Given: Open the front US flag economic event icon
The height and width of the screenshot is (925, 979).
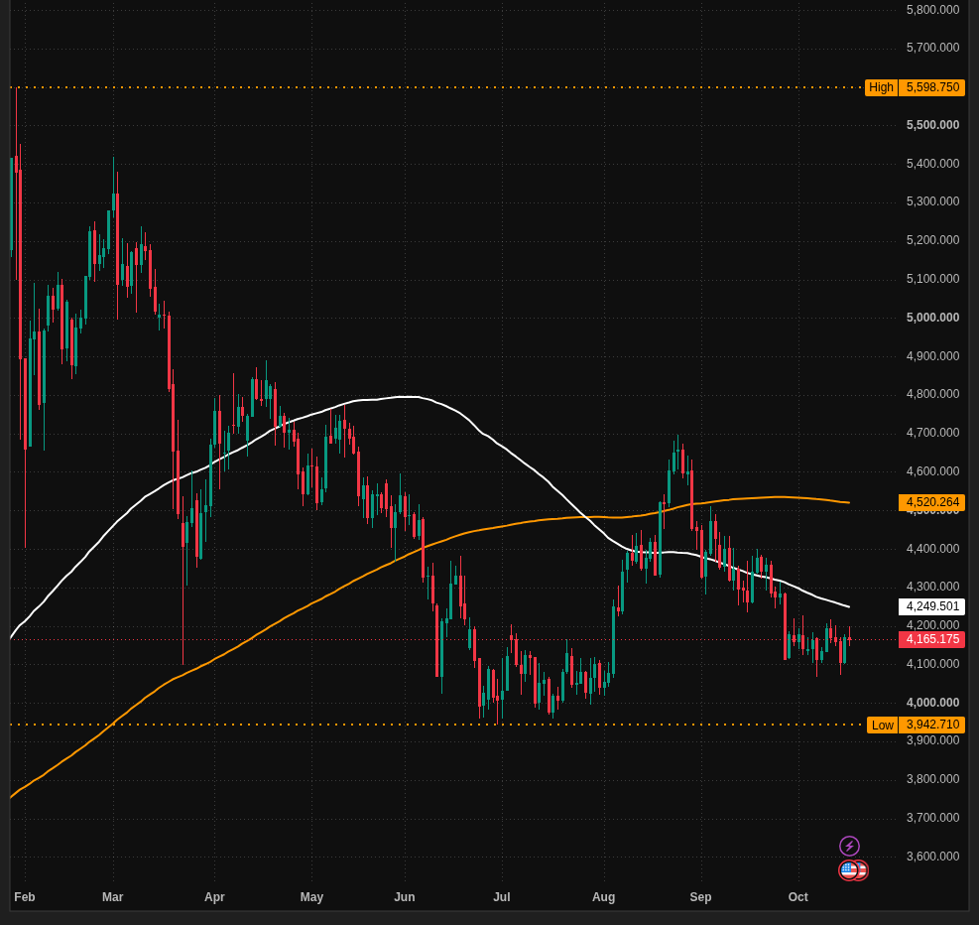Looking at the screenshot, I should (848, 870).
